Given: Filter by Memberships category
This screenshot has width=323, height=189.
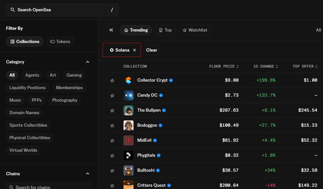Looking at the screenshot, I should click(x=69, y=88).
